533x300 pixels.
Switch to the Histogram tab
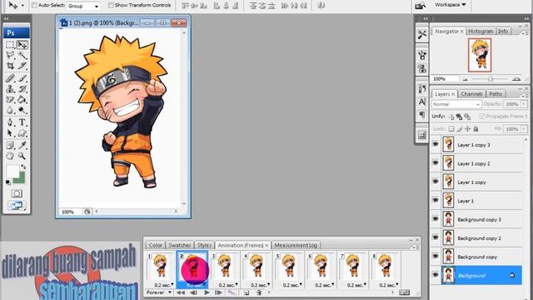point(481,31)
